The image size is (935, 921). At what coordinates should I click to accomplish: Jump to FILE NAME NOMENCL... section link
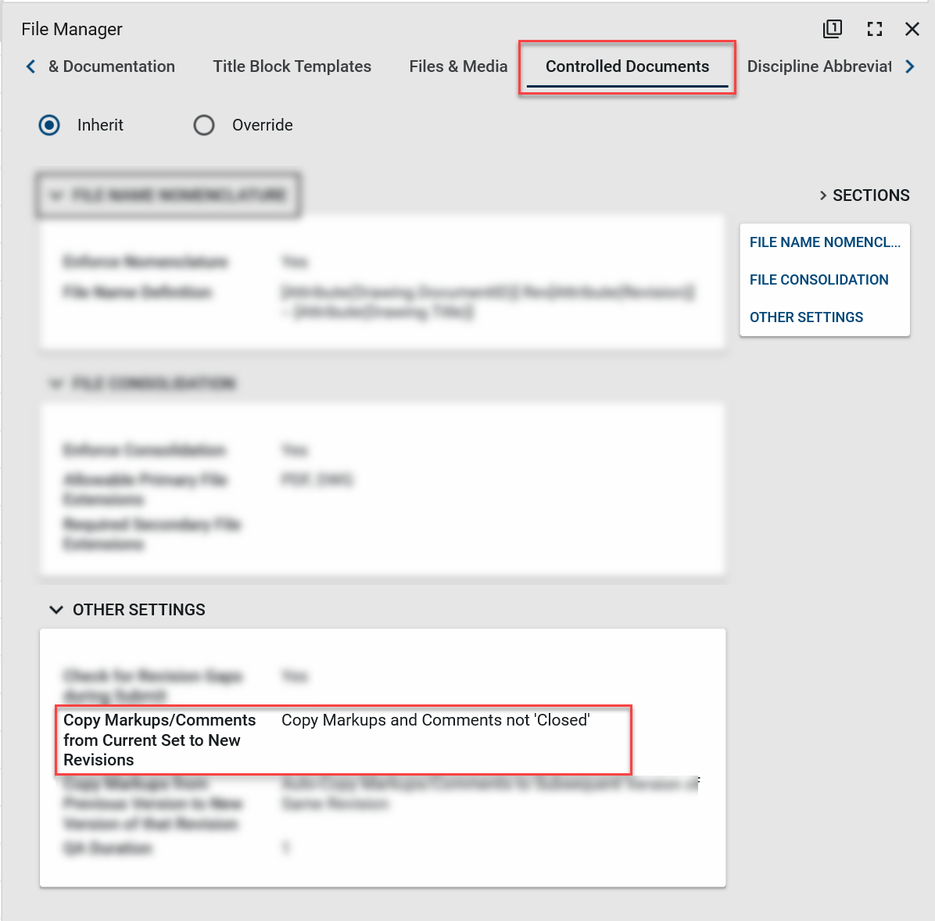coord(825,242)
